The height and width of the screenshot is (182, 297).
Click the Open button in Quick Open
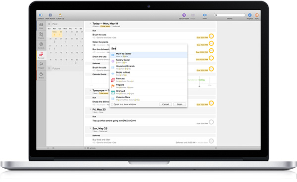pos(180,104)
